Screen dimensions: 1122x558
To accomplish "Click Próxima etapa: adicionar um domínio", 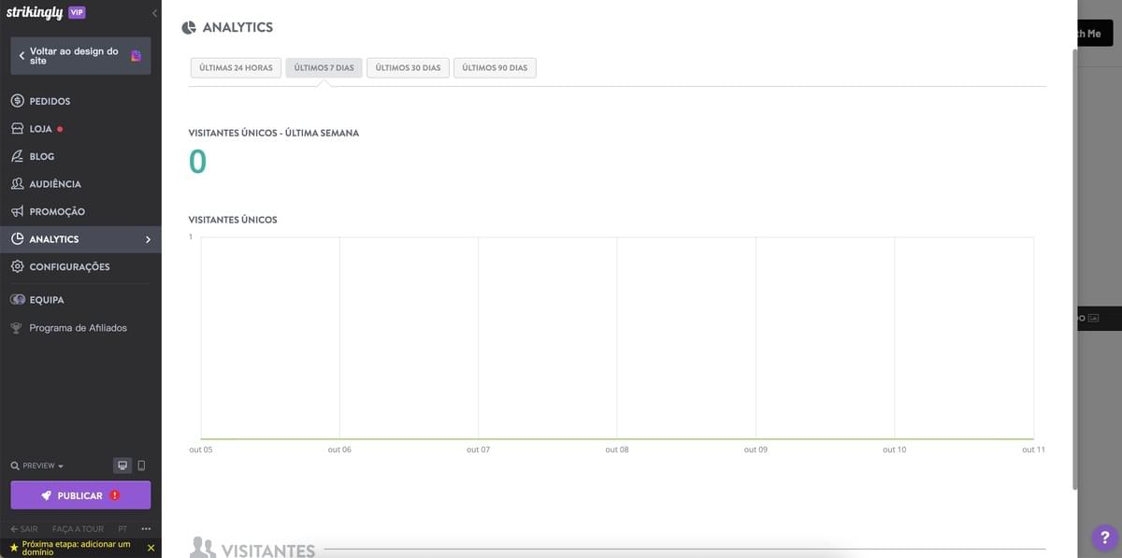I will click(76, 548).
